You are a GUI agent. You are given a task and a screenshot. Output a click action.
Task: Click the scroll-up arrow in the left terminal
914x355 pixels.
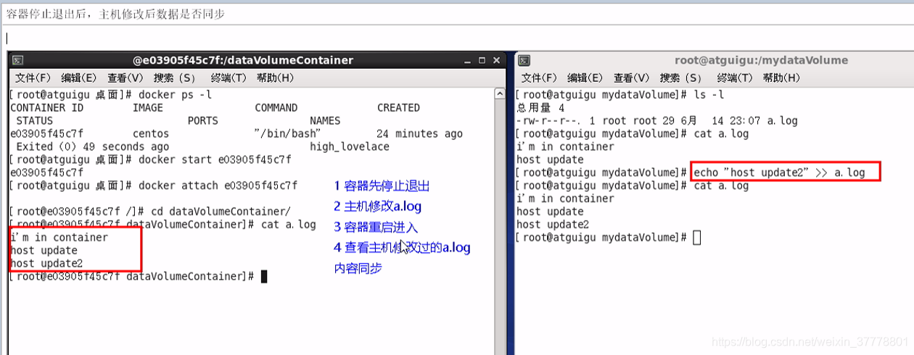500,94
